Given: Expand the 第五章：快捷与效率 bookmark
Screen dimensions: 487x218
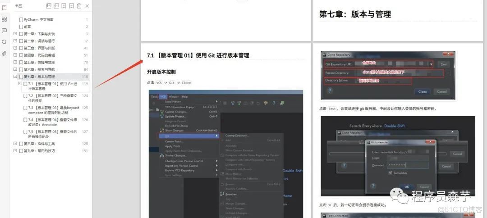Looking at the screenshot, I should point(15,62).
